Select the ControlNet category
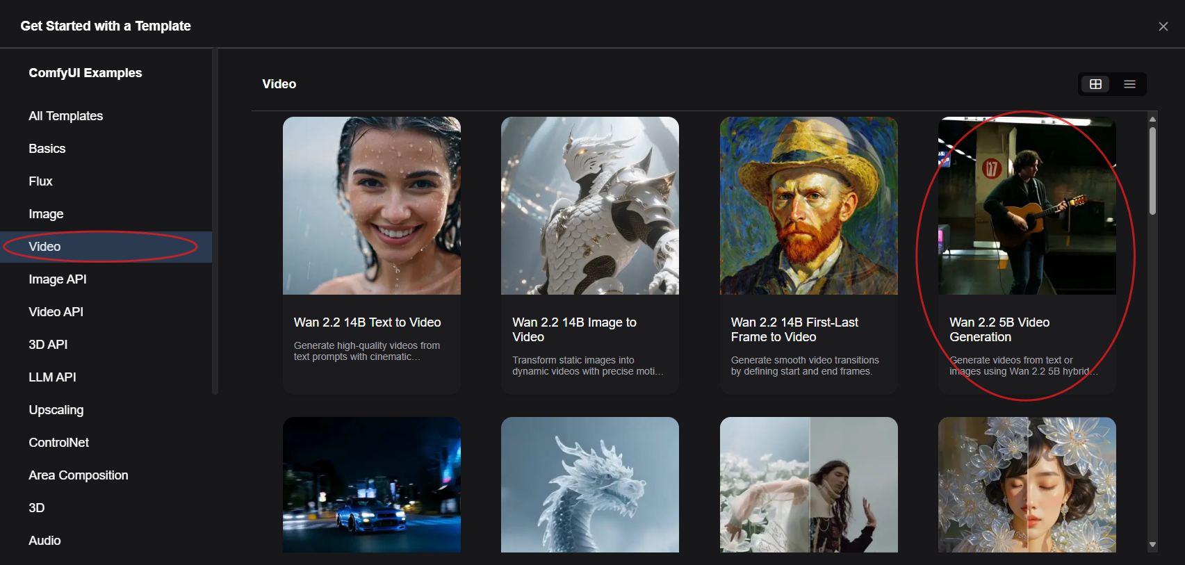 pyautogui.click(x=106, y=443)
